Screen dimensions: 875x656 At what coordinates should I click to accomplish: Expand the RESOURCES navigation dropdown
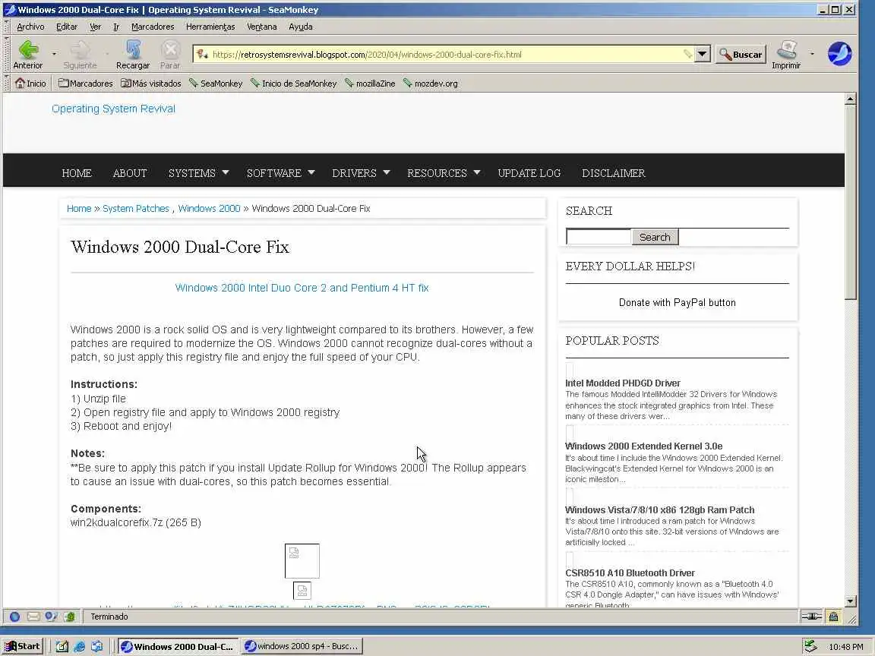tap(444, 173)
